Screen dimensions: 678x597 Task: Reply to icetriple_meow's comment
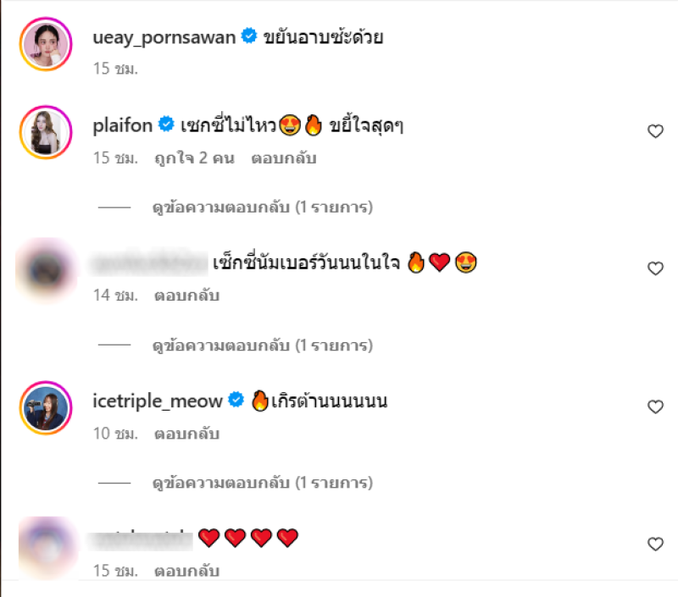(187, 434)
